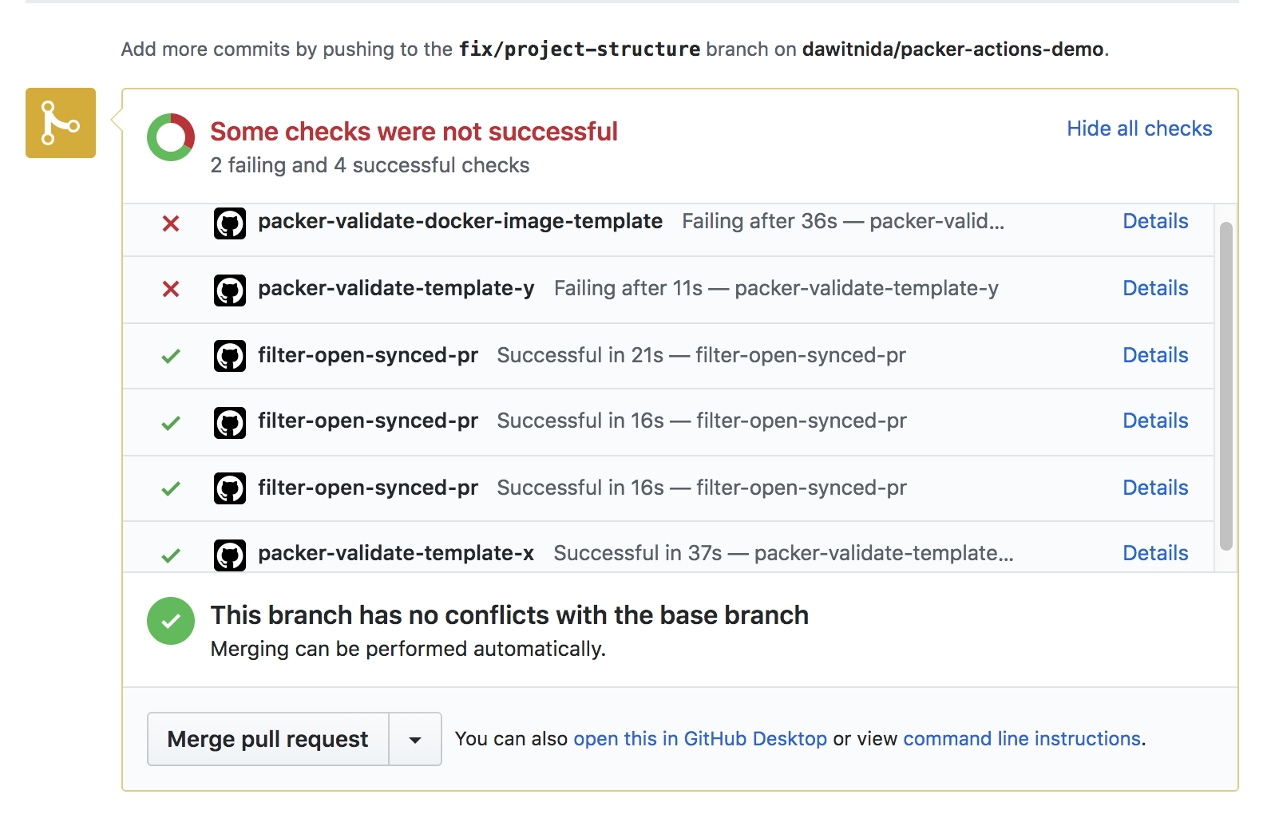Screen dimensions: 1271x814
Task: Click the red and green checks status donut
Action: point(171,137)
